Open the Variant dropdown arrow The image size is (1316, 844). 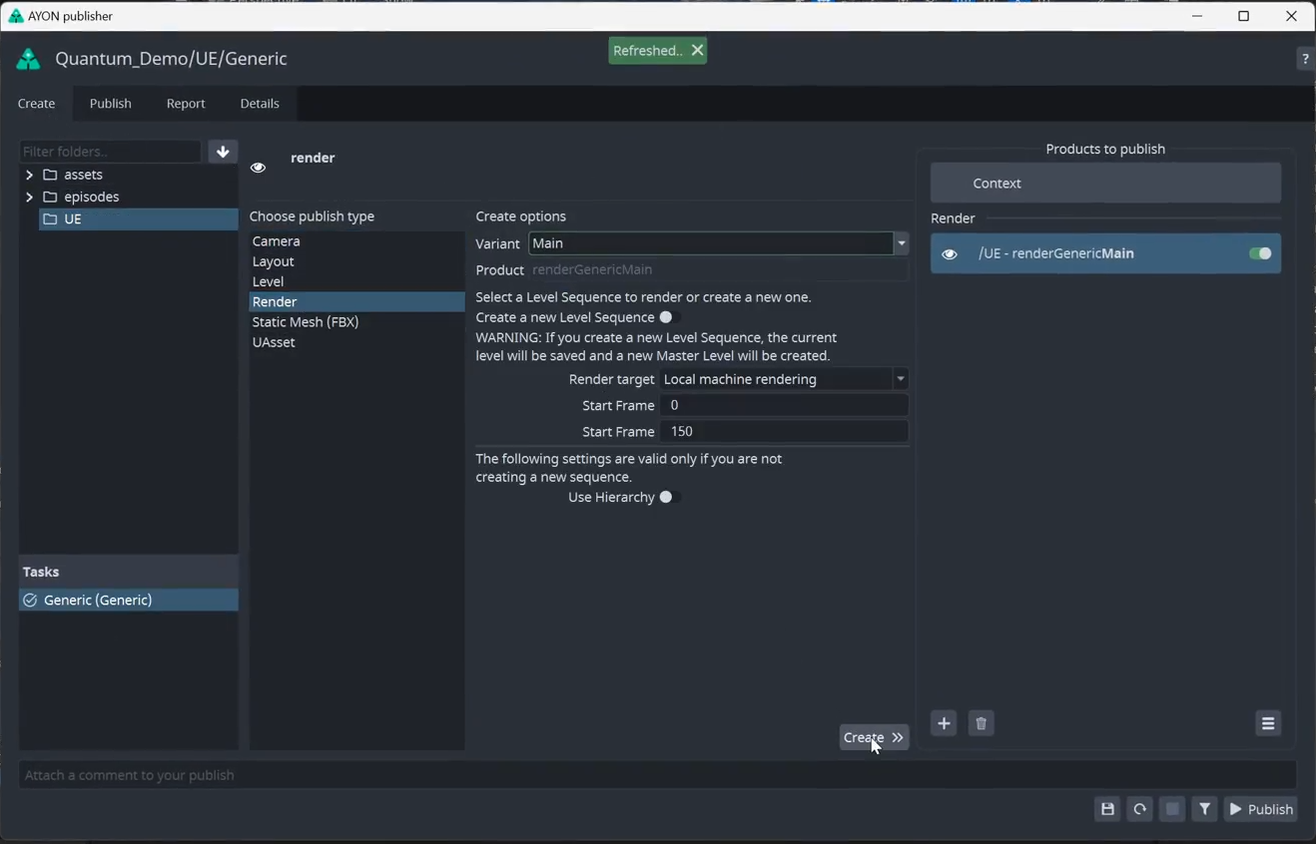[901, 243]
